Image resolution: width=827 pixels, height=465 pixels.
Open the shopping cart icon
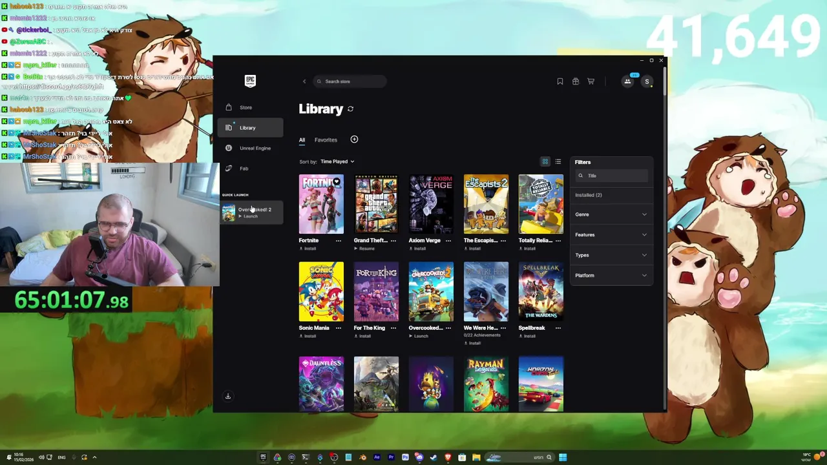[x=591, y=81]
